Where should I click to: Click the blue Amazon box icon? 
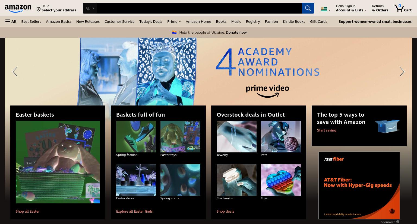pos(387,126)
